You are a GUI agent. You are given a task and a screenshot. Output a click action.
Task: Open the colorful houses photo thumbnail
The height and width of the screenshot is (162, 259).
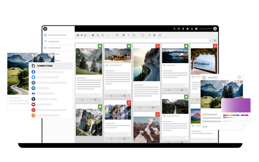click(118, 112)
